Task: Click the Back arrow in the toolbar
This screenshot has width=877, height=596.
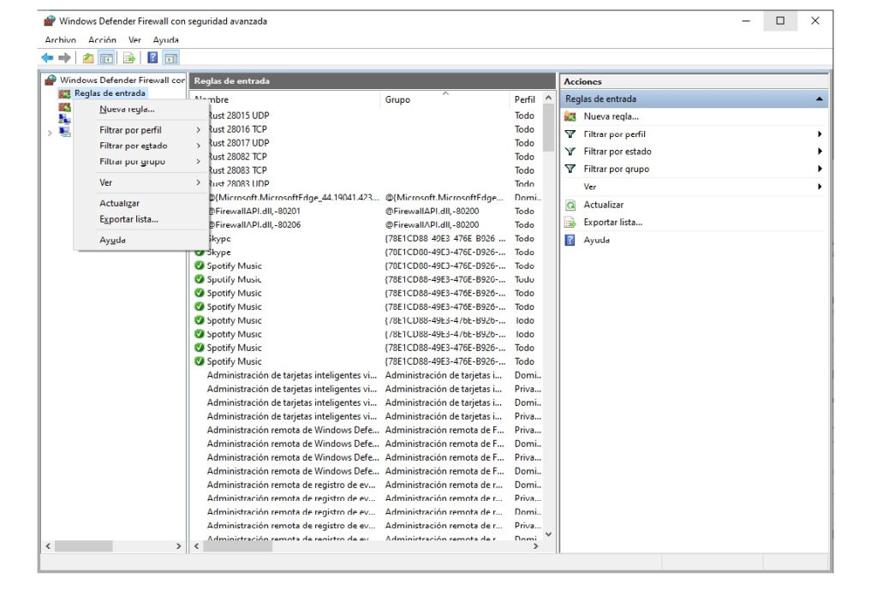Action: click(47, 58)
